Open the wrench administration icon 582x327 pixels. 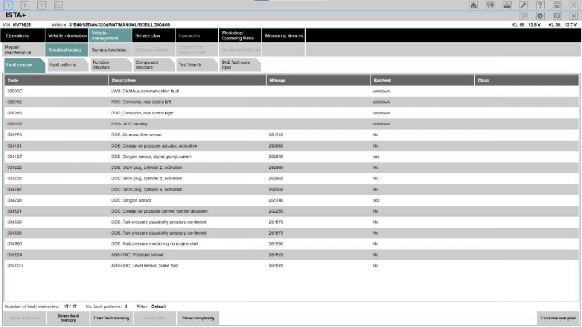(x=523, y=5)
